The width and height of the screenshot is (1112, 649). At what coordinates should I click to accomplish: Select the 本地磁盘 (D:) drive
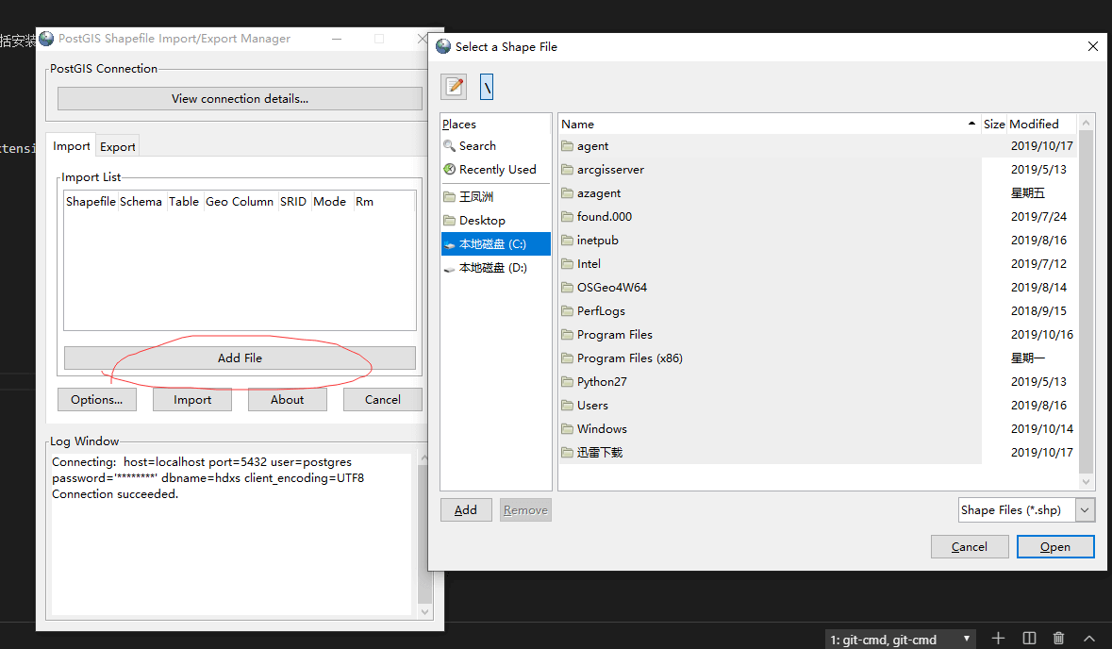click(x=492, y=268)
